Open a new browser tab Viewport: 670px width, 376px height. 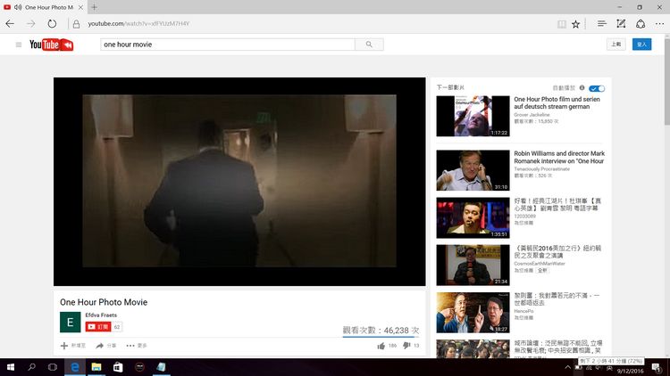[94, 7]
